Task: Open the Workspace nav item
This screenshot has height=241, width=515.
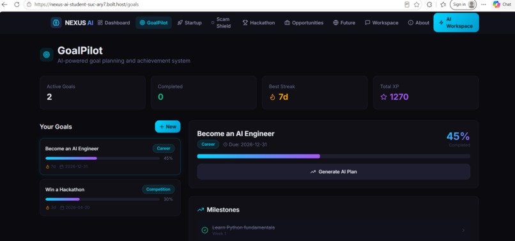Action: coord(381,22)
